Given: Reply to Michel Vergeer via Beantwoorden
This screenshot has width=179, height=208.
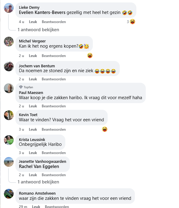Looking at the screenshot, I should [x=54, y=56].
